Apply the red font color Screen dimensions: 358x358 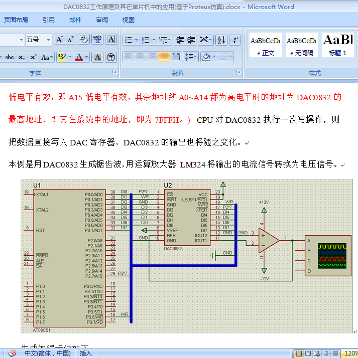(79, 57)
